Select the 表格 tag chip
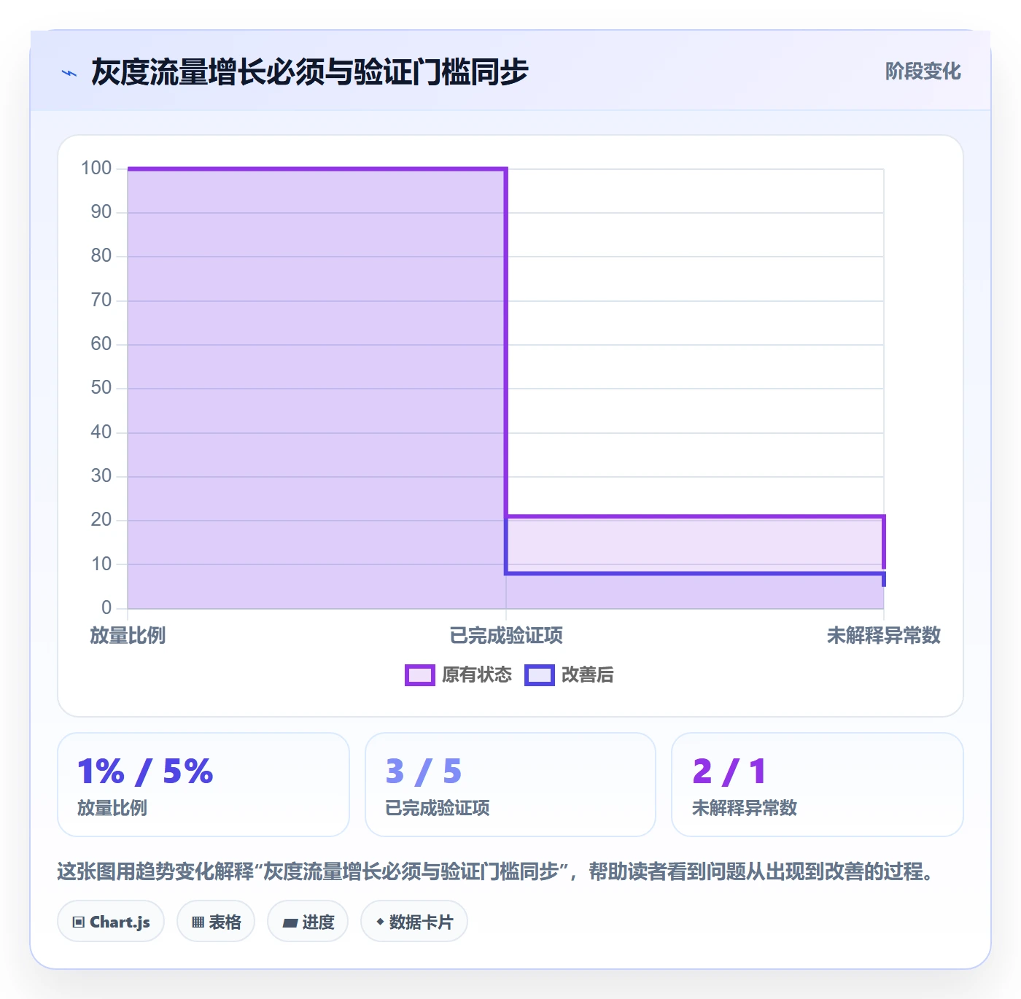1021x999 pixels. [216, 922]
